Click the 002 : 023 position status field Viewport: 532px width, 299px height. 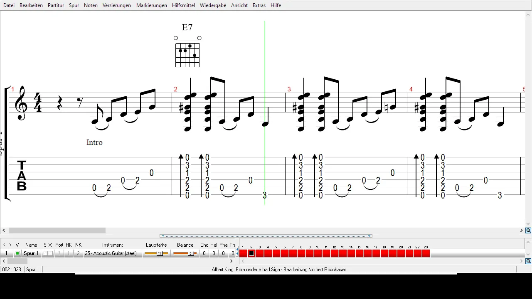coord(12,270)
